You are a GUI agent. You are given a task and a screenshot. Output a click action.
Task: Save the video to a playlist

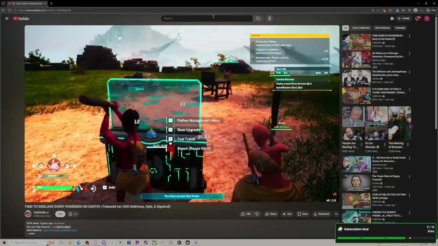coord(302,214)
